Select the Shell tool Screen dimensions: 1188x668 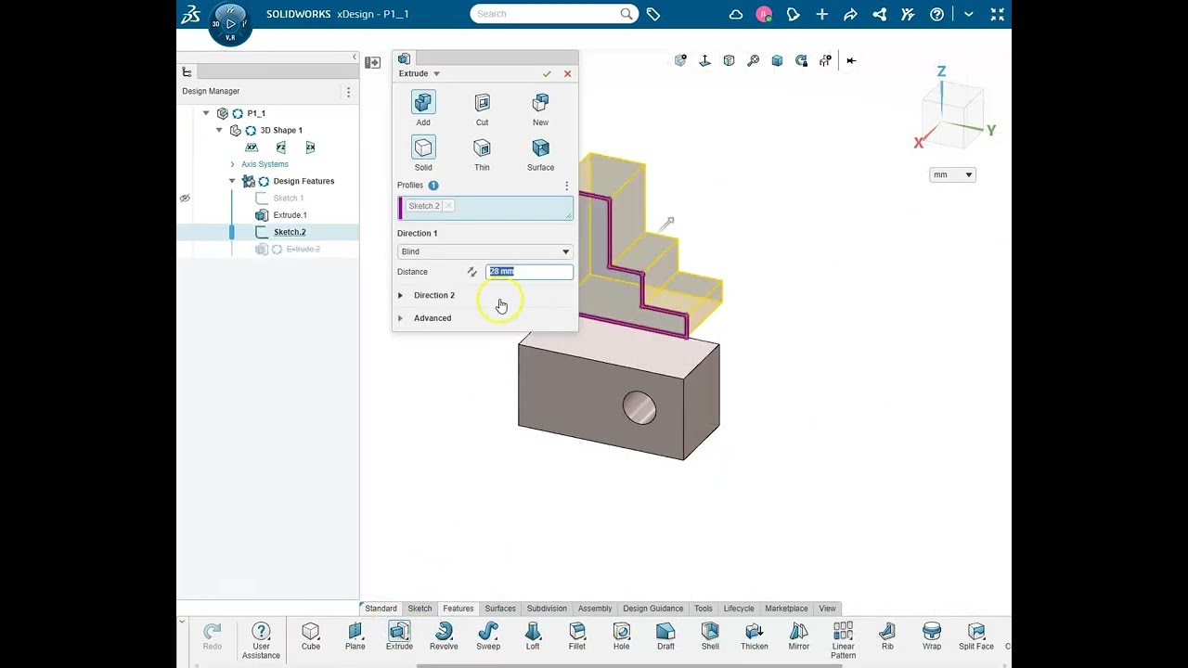pyautogui.click(x=710, y=636)
